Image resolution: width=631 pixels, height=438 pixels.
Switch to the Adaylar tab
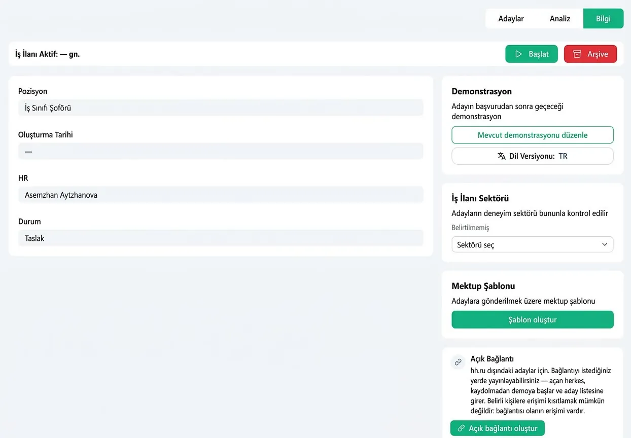pos(511,19)
